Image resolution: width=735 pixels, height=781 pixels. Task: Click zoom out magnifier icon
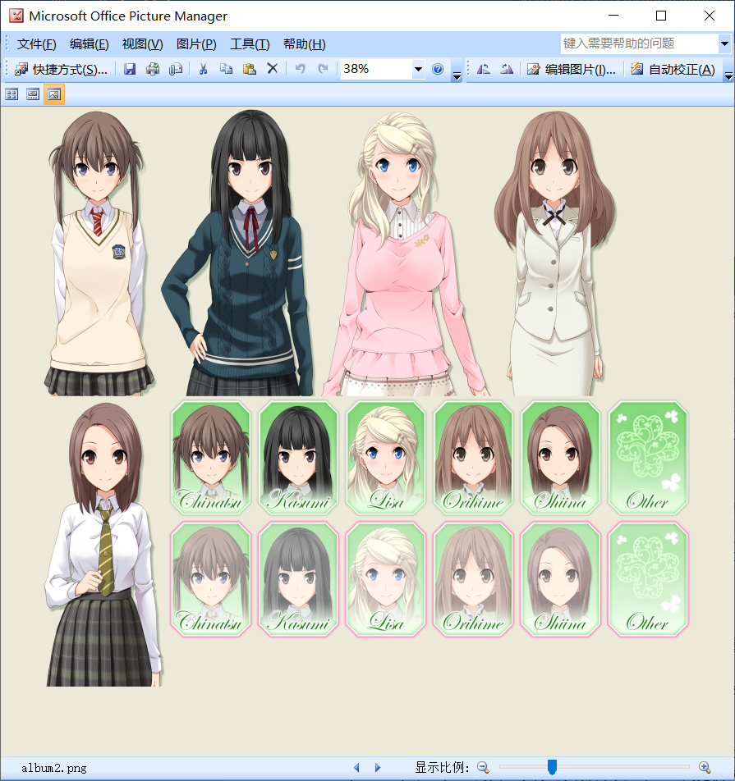pyautogui.click(x=483, y=768)
